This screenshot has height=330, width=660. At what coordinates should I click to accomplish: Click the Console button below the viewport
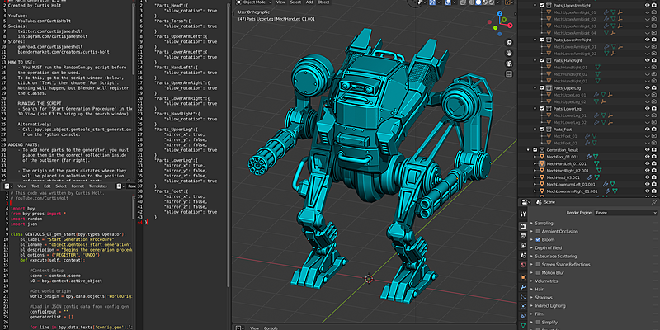(271, 328)
